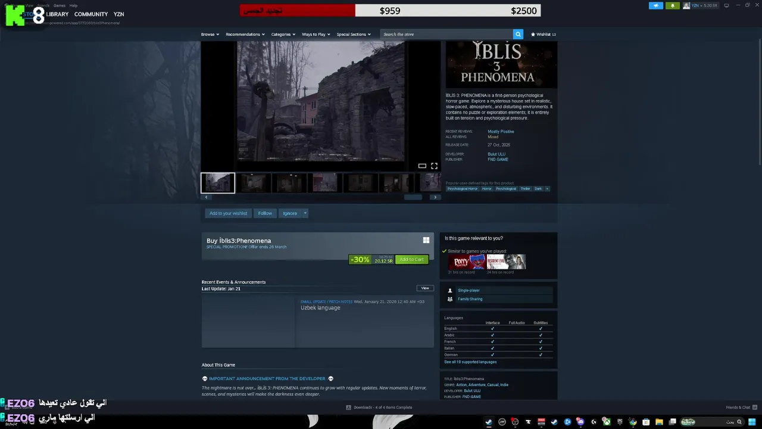Click the magnifier search button in store bar
The image size is (762, 429).
tap(518, 34)
